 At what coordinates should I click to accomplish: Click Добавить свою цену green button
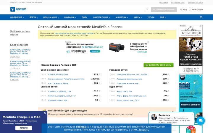[x=159, y=65]
